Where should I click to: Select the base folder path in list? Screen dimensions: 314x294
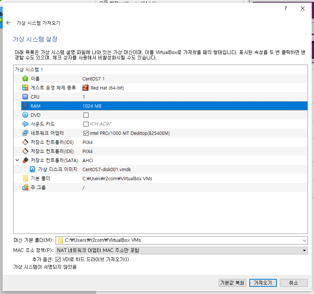pyautogui.click(x=117, y=179)
